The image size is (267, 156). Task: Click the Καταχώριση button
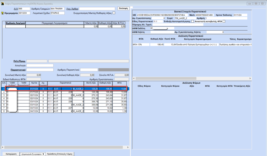pos(11,154)
